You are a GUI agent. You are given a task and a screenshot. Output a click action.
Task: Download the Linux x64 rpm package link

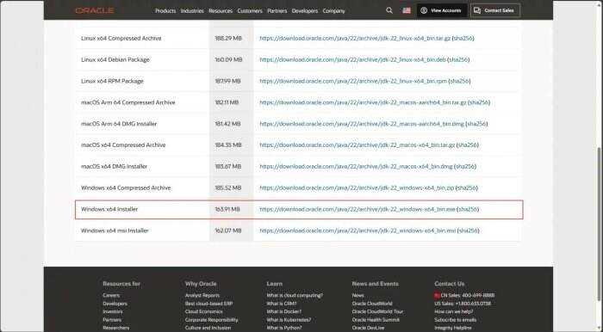pos(353,82)
